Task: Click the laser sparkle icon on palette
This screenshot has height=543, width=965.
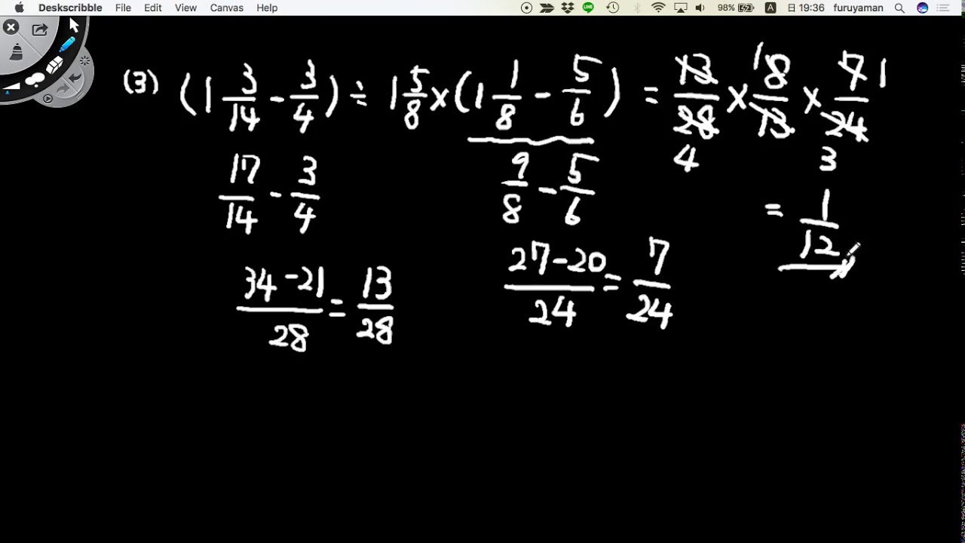Action: pos(84,60)
